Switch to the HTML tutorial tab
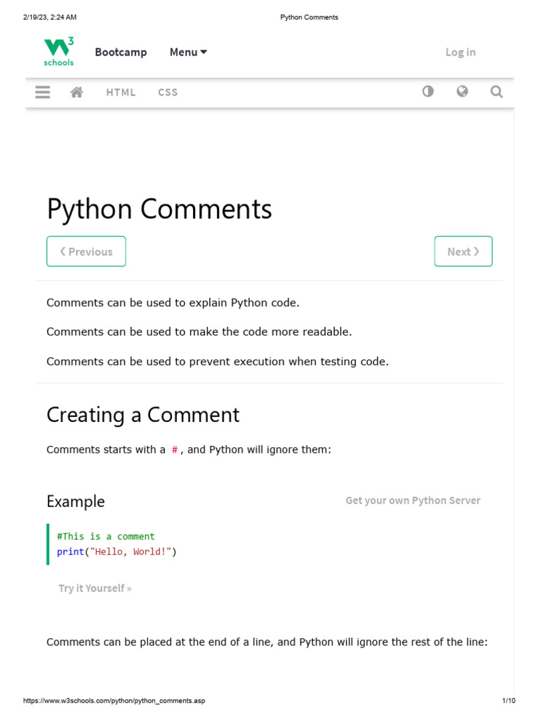Viewport: 539px width, 719px height. [x=121, y=92]
